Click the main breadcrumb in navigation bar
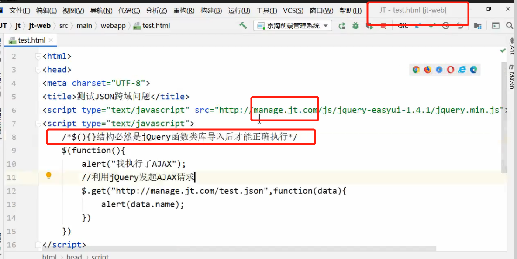The height and width of the screenshot is (259, 517). (x=84, y=26)
